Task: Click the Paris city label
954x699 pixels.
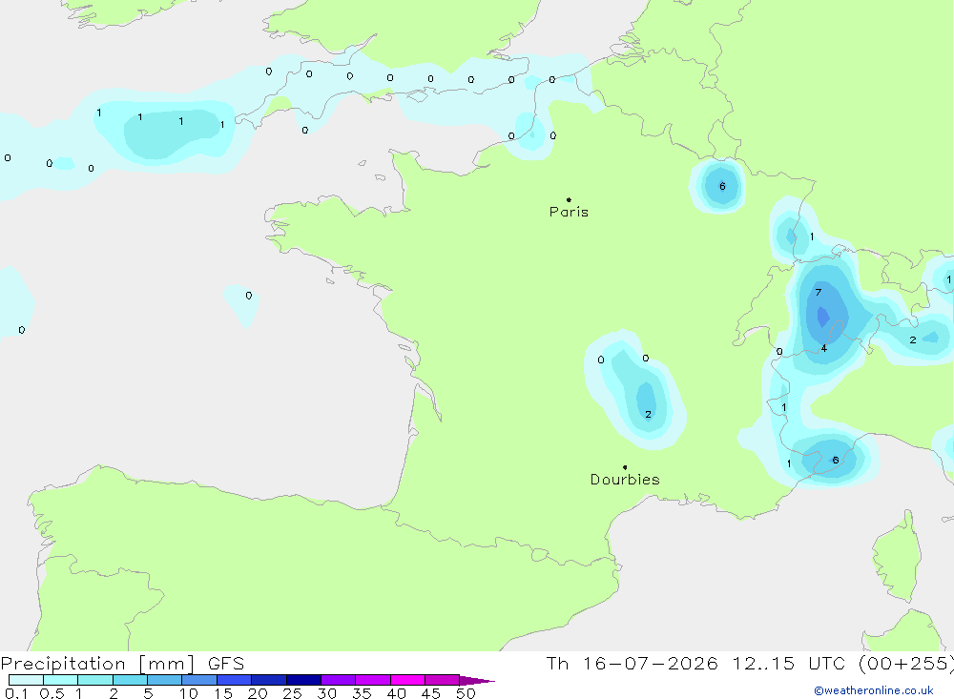Action: pos(569,212)
